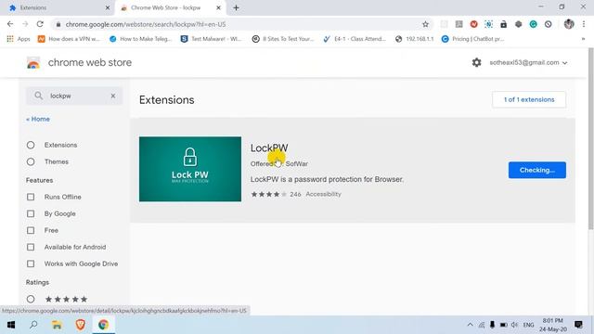This screenshot has width=594, height=334.
Task: Reload the Chrome Web Store page
Action: [40, 24]
